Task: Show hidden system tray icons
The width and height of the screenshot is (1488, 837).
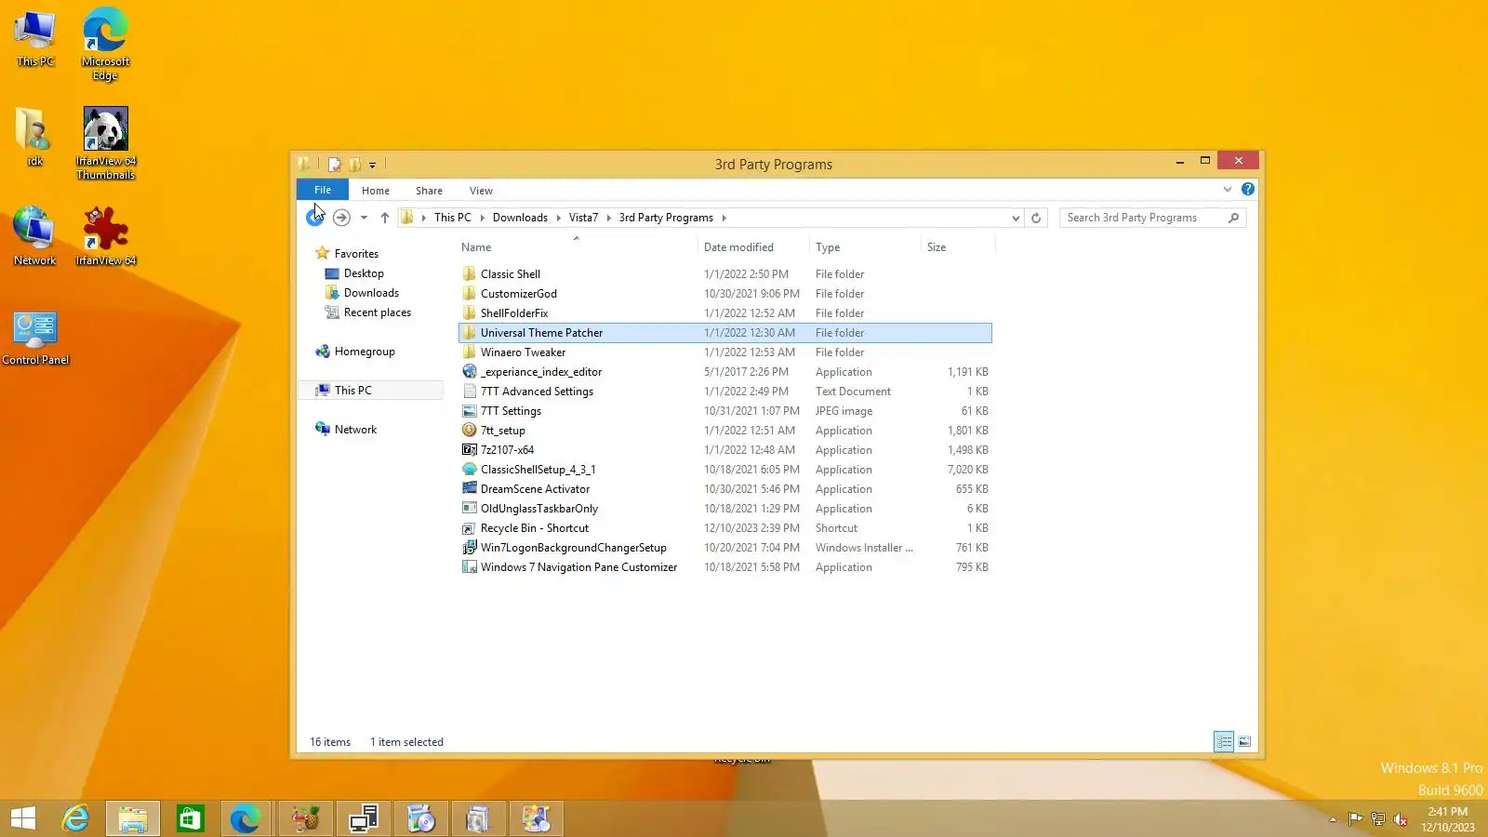Action: 1333,819
